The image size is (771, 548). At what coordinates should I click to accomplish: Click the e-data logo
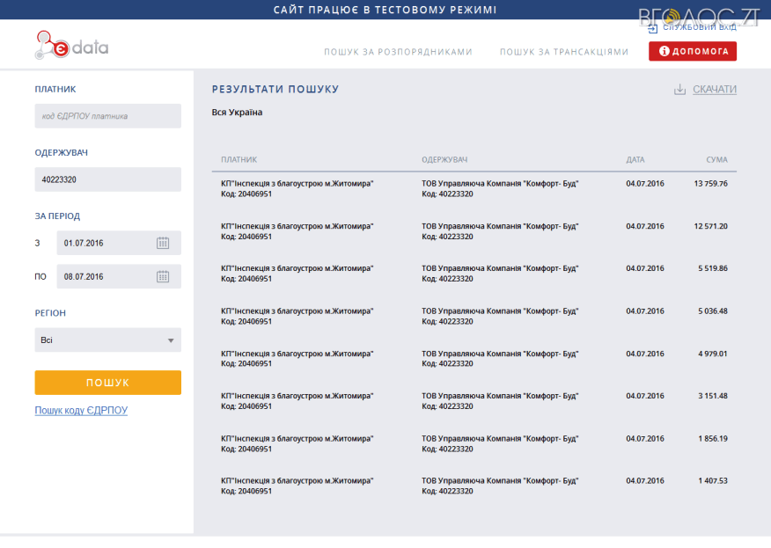click(x=71, y=46)
